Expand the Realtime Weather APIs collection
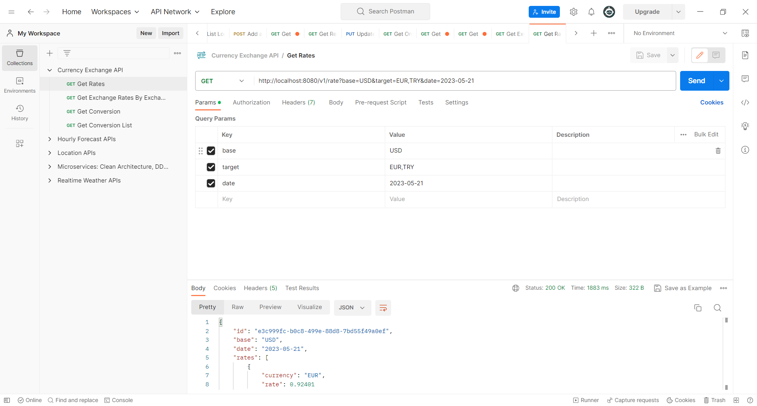Image resolution: width=757 pixels, height=406 pixels. [x=50, y=181]
